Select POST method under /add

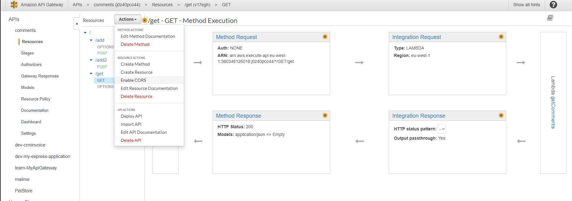[x=102, y=53]
